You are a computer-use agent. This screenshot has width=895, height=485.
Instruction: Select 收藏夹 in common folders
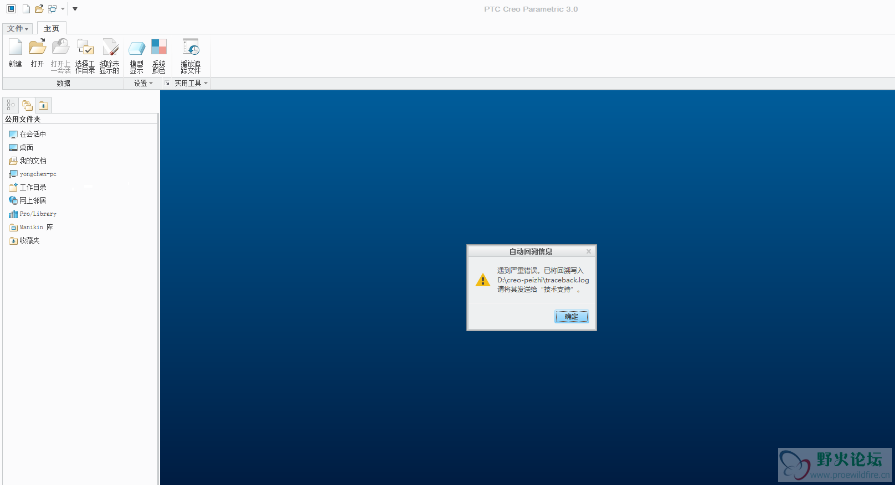(x=24, y=240)
